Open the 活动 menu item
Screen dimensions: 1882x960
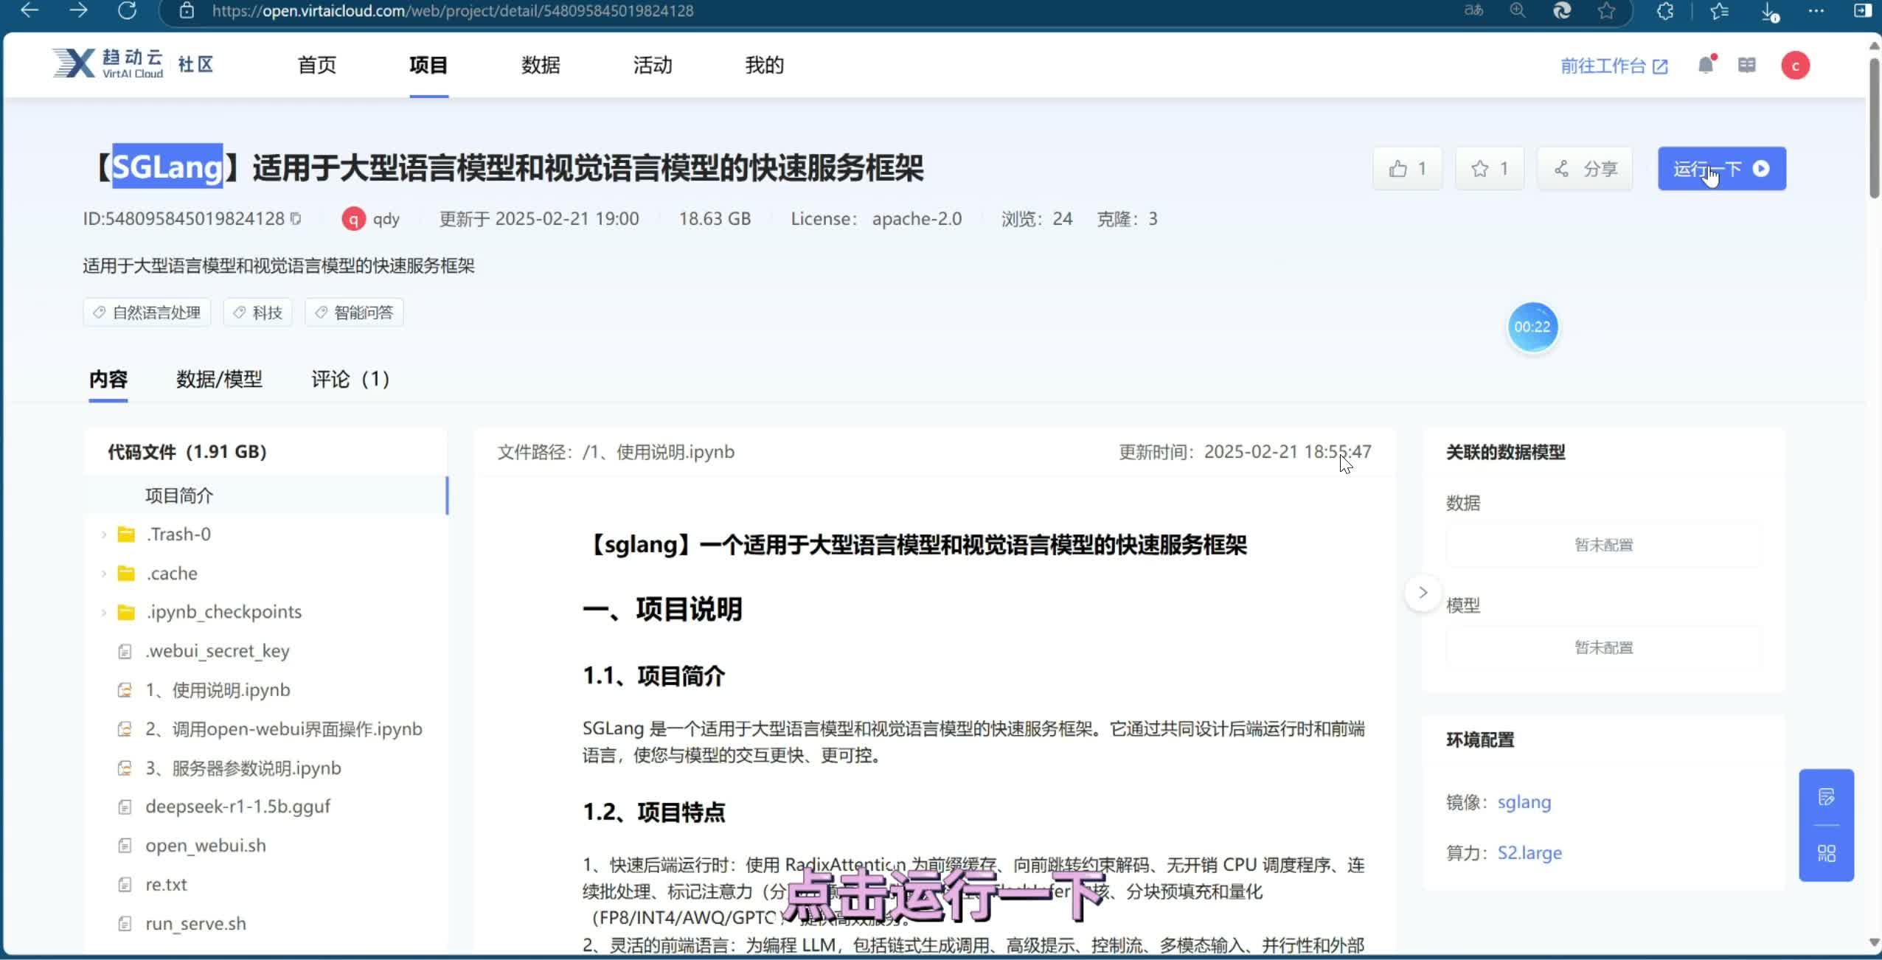(x=652, y=65)
